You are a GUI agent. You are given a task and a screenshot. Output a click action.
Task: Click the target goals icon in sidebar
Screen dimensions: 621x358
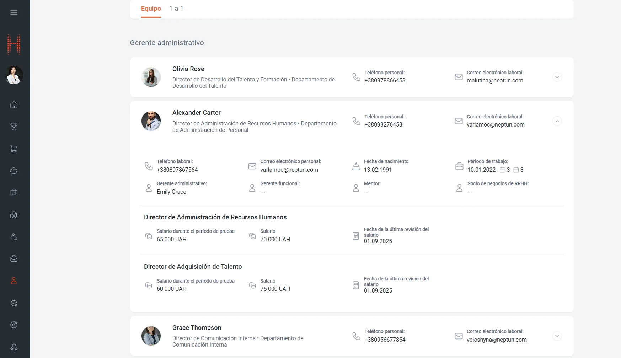[x=14, y=325]
